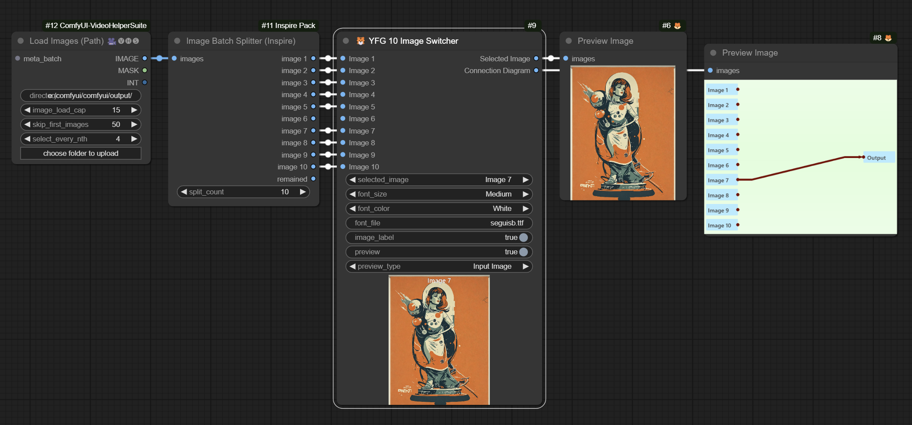Select previous selected_image option

[x=353, y=179]
